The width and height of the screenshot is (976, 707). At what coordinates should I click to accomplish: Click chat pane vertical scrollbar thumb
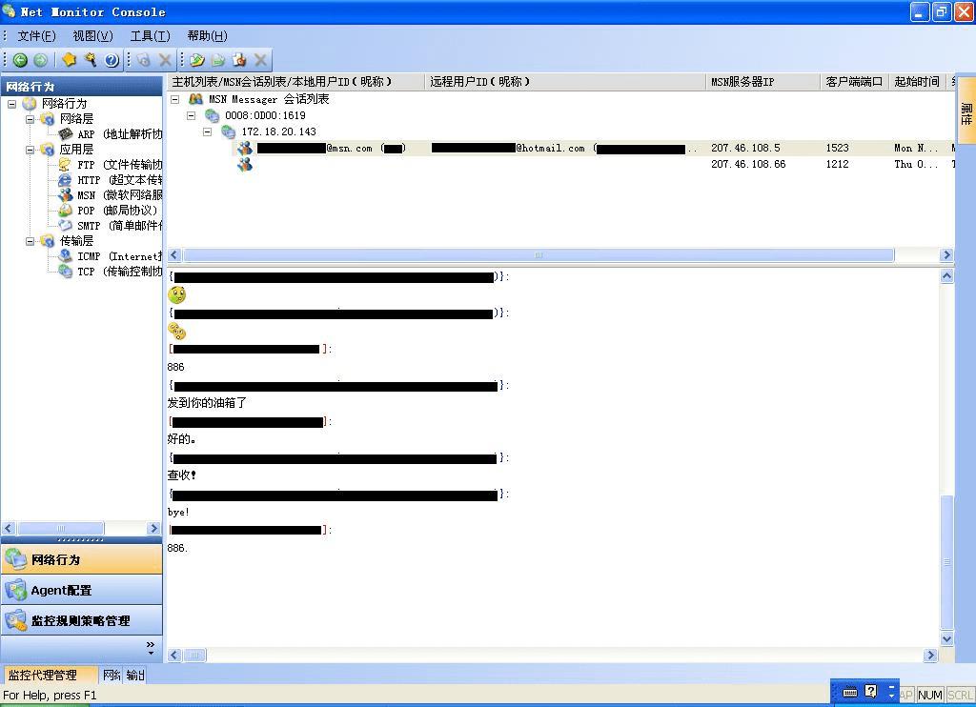[946, 562]
